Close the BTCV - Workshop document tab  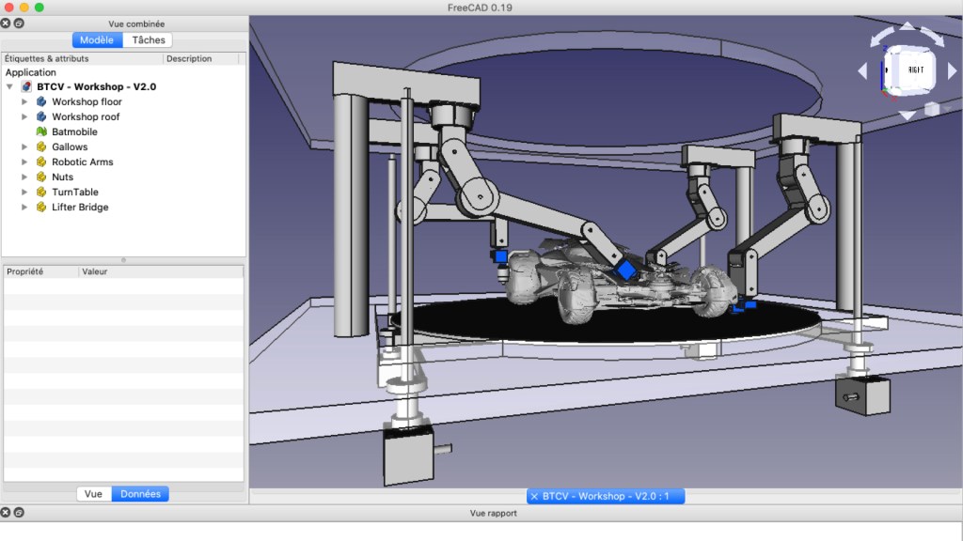click(x=534, y=496)
